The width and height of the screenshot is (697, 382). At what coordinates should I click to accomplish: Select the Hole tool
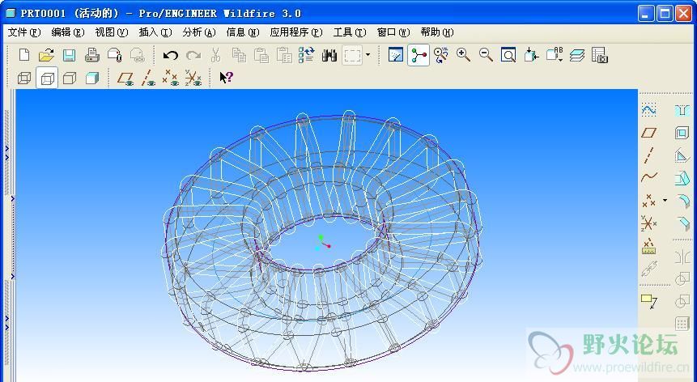[x=682, y=110]
